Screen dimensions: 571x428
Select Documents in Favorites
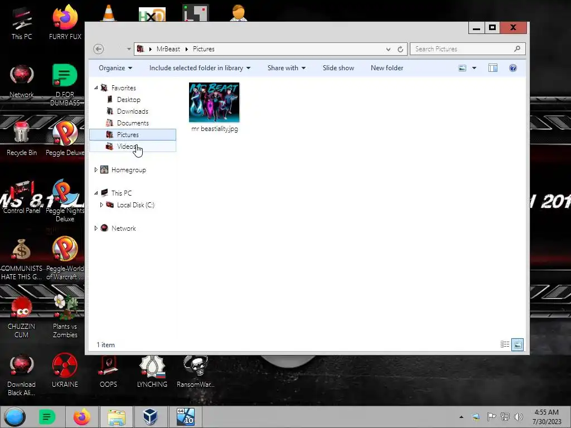133,123
